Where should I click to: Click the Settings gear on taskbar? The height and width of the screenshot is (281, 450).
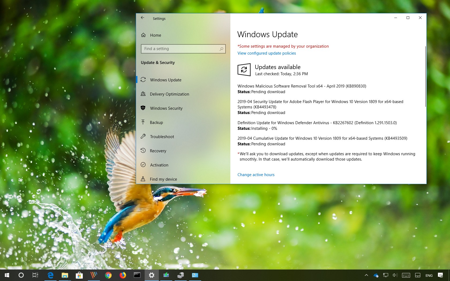point(152,275)
